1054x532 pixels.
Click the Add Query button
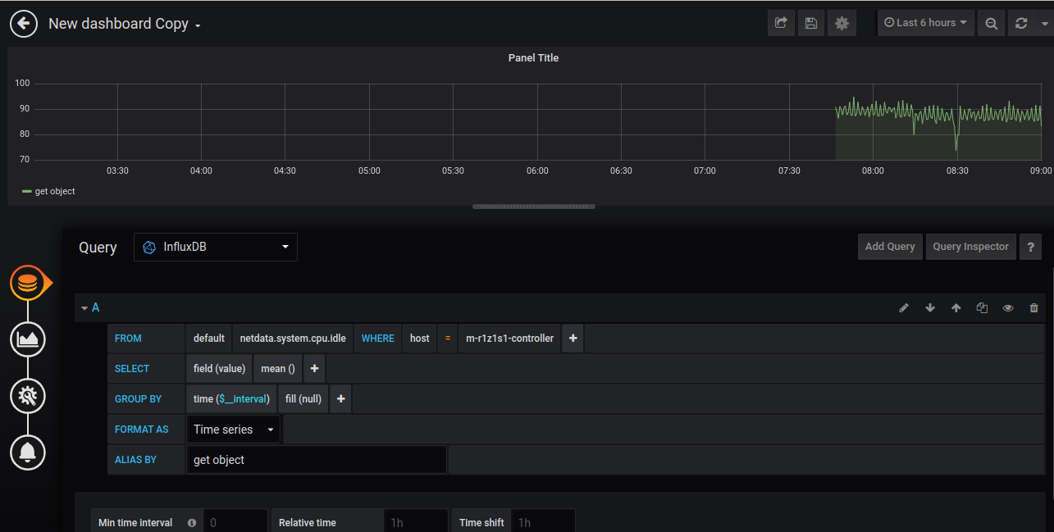point(889,247)
